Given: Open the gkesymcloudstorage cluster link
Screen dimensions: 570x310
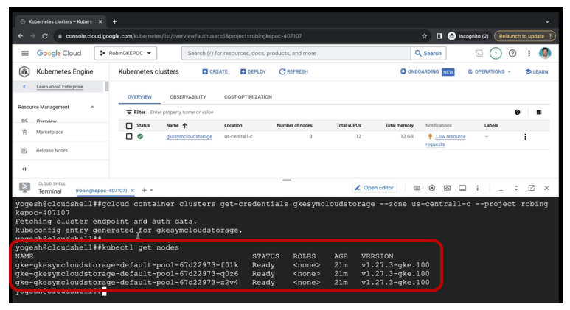Looking at the screenshot, I should pos(190,137).
